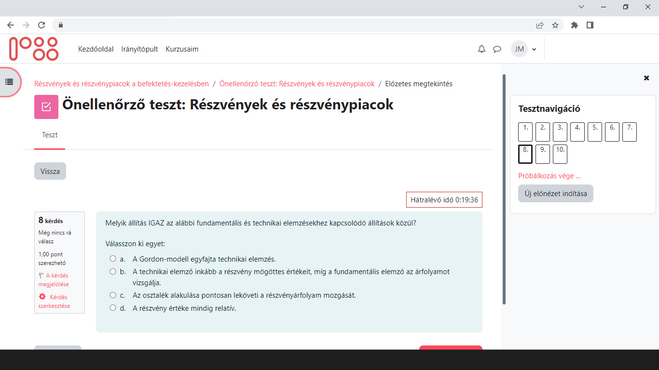The height and width of the screenshot is (370, 659).
Task: Jump to question 8 in Tesztnavigáció
Action: (x=525, y=154)
